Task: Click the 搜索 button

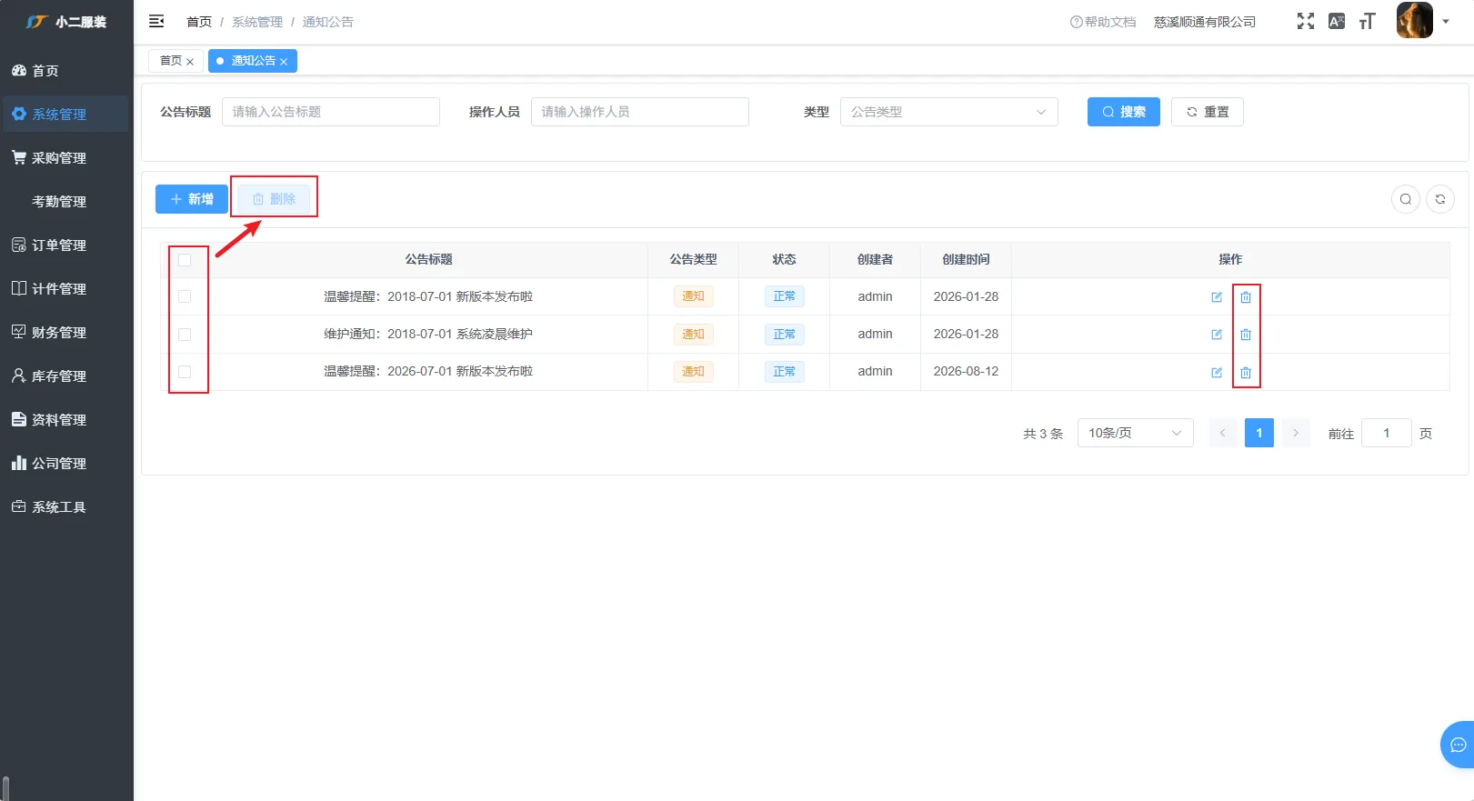Action: click(1124, 112)
